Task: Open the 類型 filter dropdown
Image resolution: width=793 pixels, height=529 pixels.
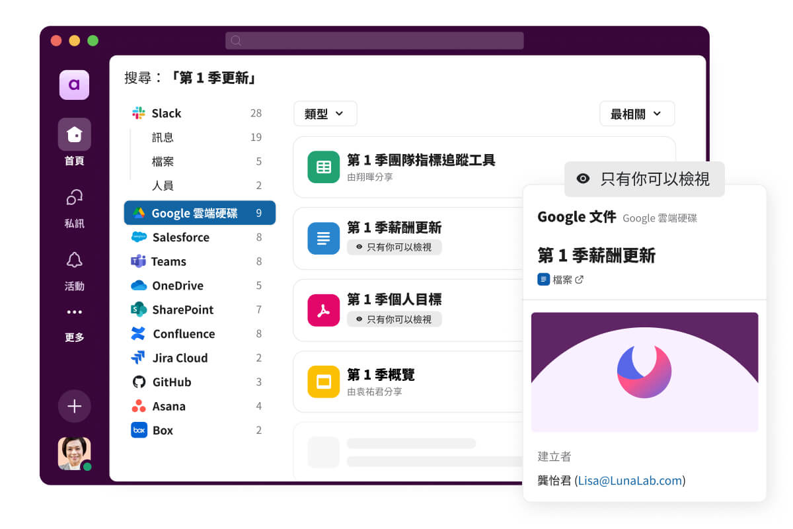Action: 325,114
